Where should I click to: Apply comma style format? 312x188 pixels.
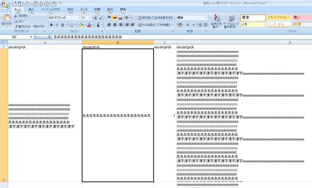193,25
